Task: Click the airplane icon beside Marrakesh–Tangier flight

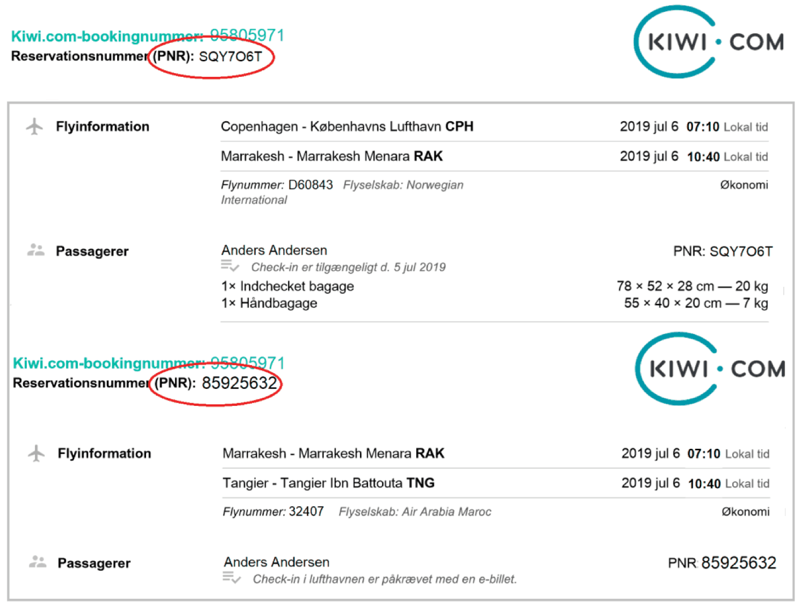Action: pyautogui.click(x=36, y=453)
